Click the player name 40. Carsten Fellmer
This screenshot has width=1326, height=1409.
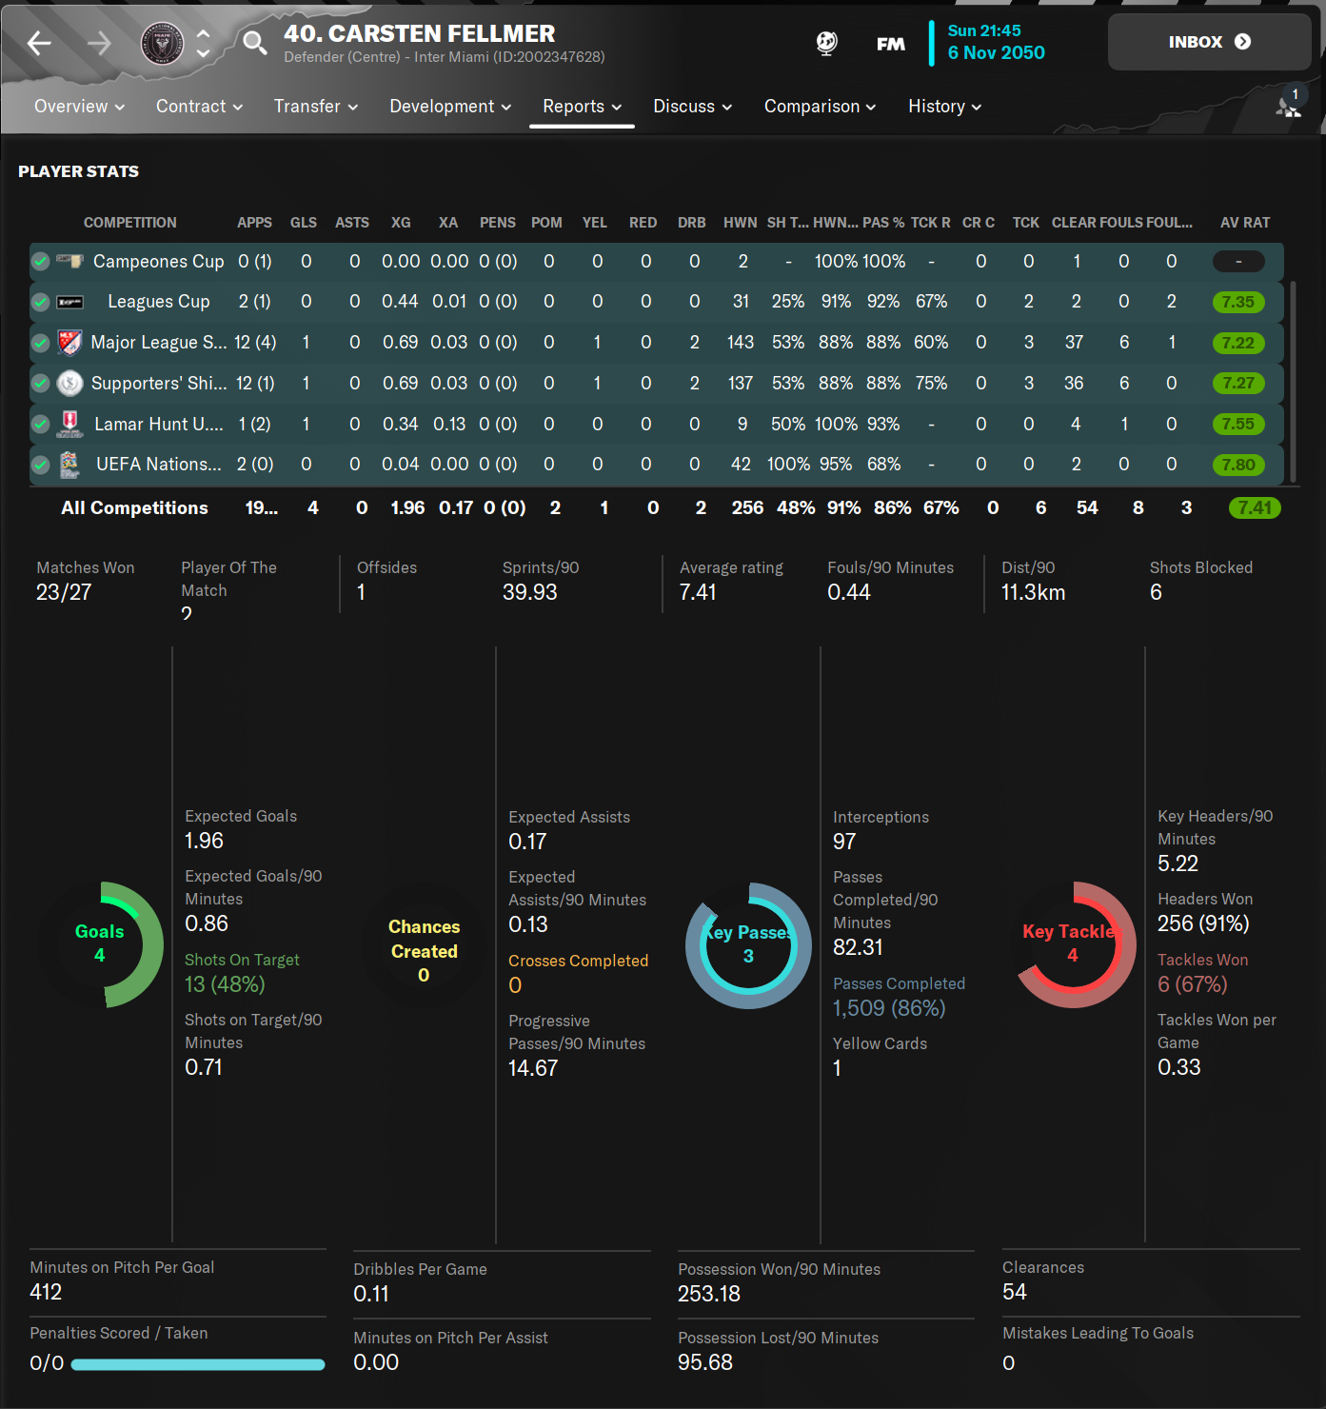click(x=419, y=33)
